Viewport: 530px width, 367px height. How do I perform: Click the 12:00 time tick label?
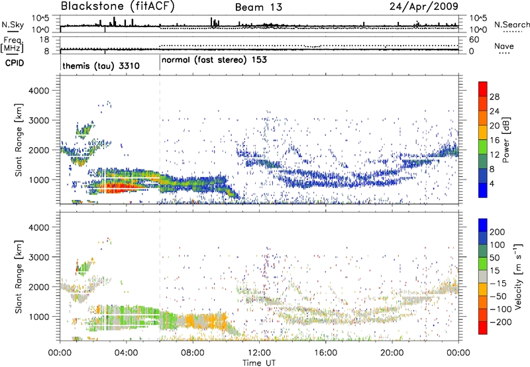(259, 353)
